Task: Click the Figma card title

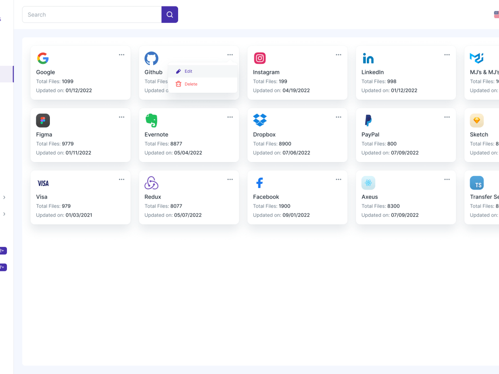Action: [44, 135]
